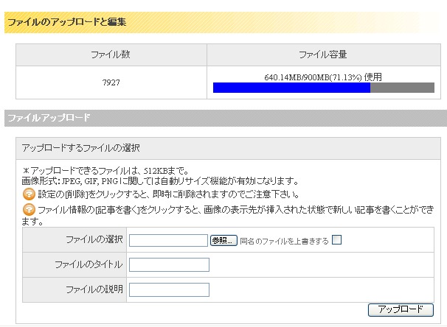Viewport: 447px width, 327px height.
Task: Click the ファイル数 column header
Action: (111, 54)
